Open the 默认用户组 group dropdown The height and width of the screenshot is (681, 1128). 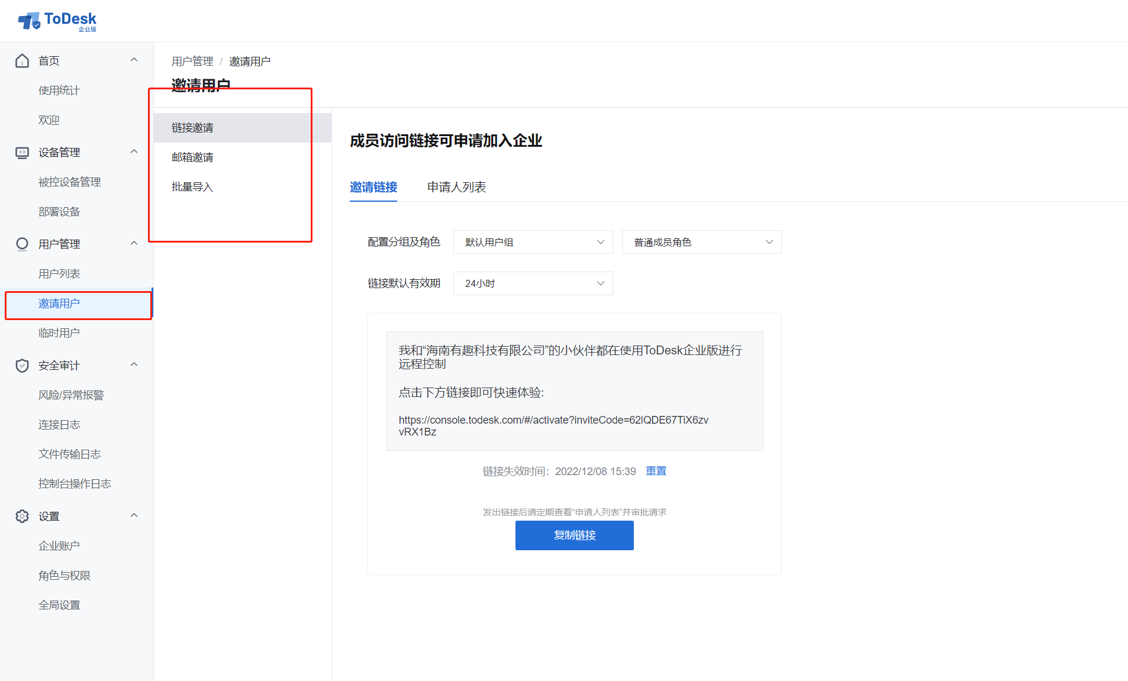point(533,242)
